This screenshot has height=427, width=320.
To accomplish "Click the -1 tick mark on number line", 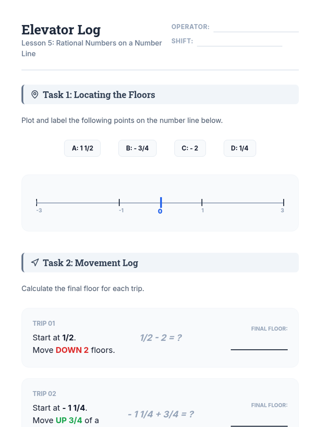I will pos(119,203).
